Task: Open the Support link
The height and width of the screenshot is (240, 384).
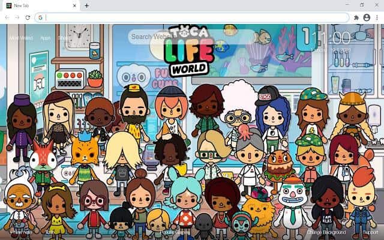Action: pos(371,232)
